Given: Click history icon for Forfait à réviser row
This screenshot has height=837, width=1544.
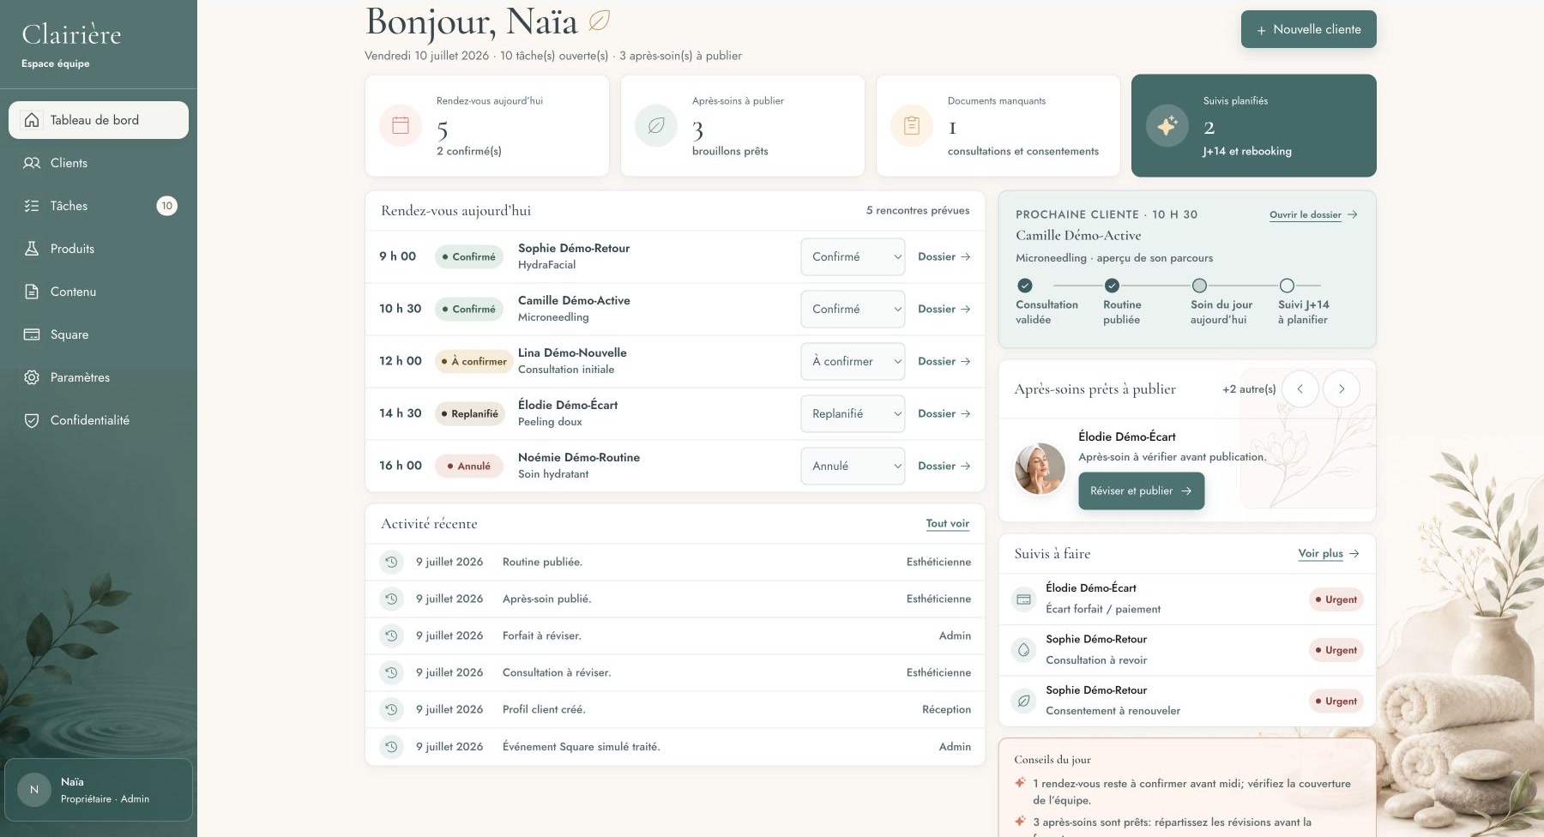Looking at the screenshot, I should (391, 635).
